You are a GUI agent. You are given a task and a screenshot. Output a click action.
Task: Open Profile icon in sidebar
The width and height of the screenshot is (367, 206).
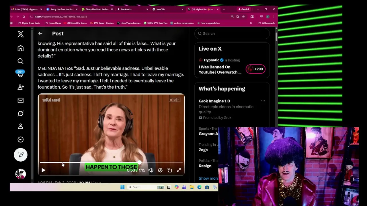pos(20,126)
